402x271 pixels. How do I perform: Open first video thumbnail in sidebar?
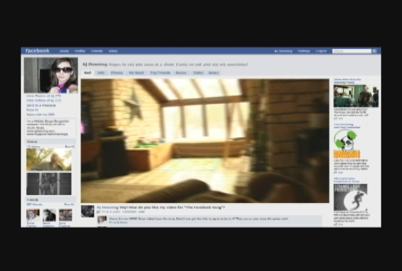(49, 159)
